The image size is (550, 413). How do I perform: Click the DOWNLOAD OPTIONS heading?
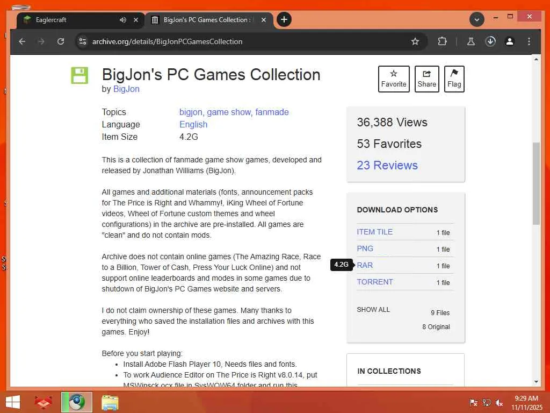[397, 210]
